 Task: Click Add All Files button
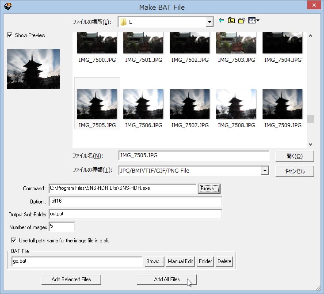point(167,279)
